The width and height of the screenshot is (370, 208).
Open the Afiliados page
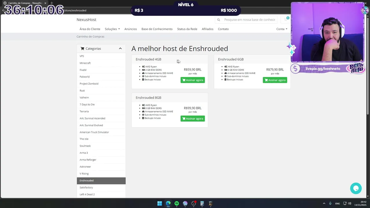208,29
